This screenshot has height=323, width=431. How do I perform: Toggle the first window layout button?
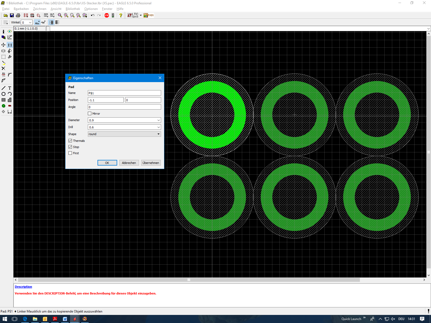(x=51, y=22)
